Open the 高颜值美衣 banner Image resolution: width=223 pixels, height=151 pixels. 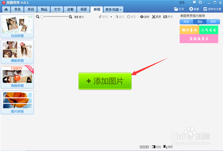(x=199, y=38)
